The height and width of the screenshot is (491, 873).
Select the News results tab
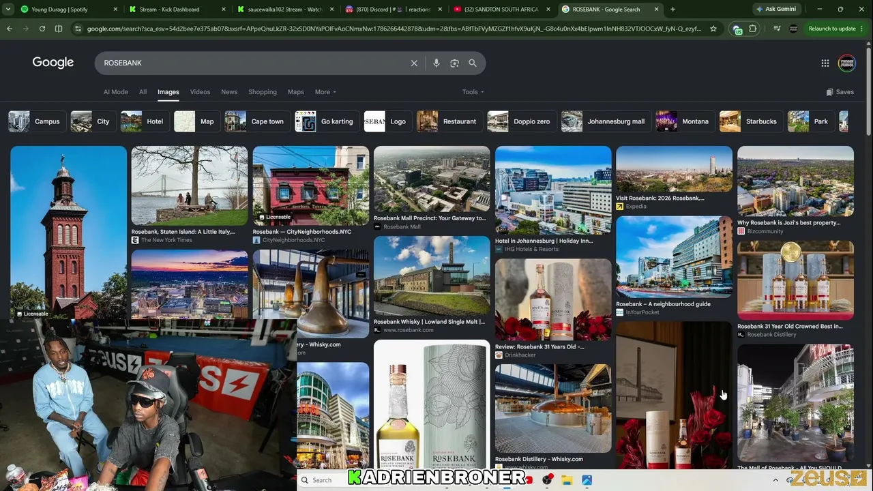[229, 92]
